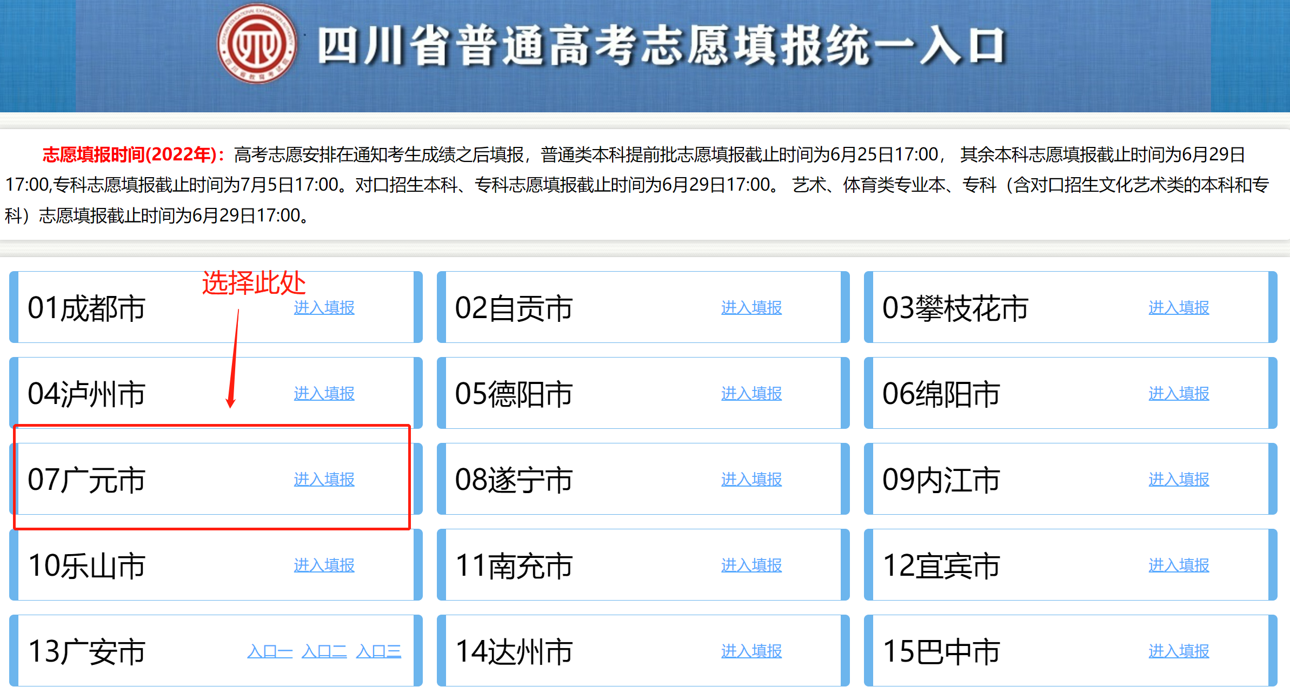Click 入口二 for 13广安市
The width and height of the screenshot is (1290, 687).
point(324,651)
